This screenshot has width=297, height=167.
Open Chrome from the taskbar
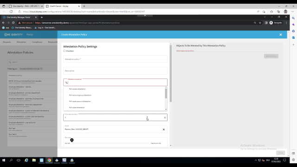coord(49,160)
